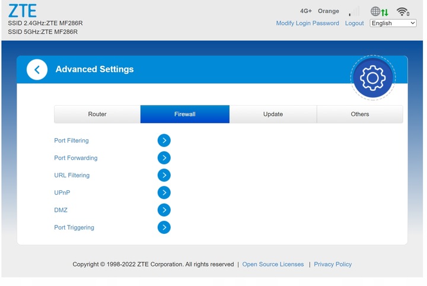Switch to the Update tab
Screen dimensions: 427x286
[x=273, y=114]
